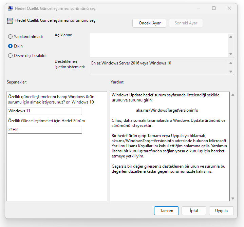Click up arrow of supported systems scrollbar
Image resolution: width=244 pixels, height=227 pixels.
tap(231, 63)
